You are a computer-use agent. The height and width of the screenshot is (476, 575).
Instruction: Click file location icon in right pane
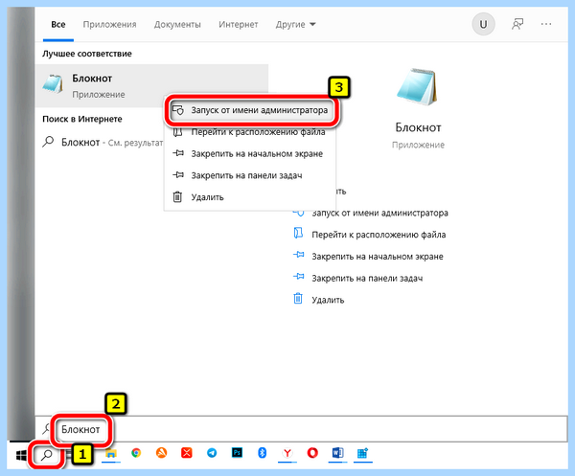tap(298, 233)
